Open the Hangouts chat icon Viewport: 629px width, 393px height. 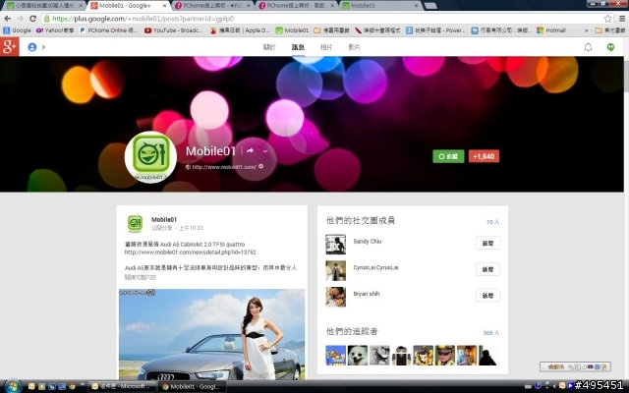tap(610, 47)
